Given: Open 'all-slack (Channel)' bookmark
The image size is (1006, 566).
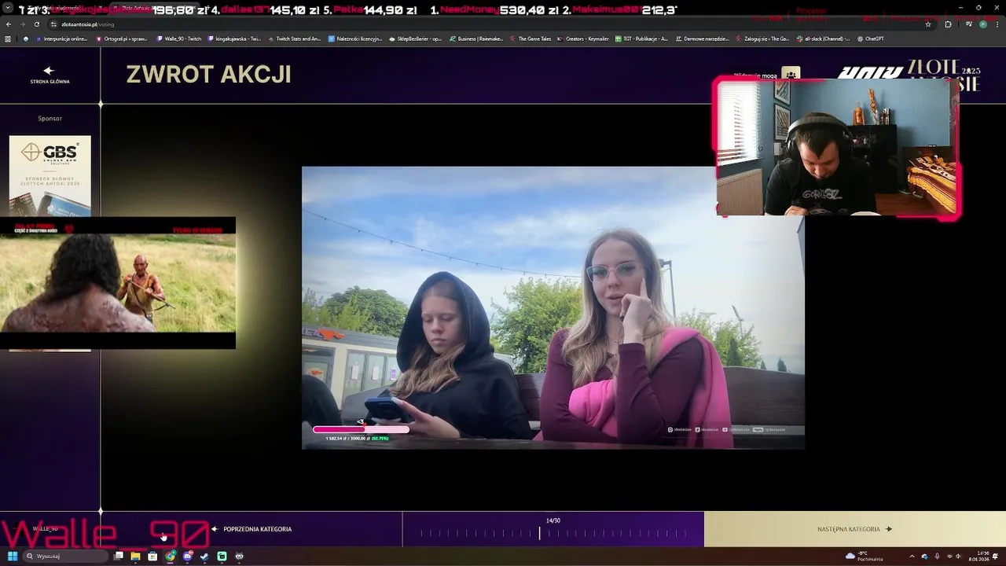Looking at the screenshot, I should [823, 39].
